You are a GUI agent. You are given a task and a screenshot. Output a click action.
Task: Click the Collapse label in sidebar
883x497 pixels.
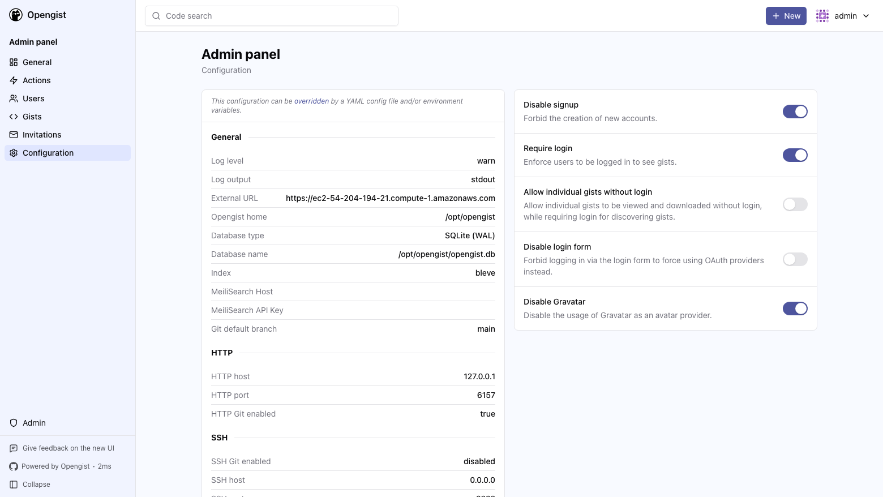click(x=36, y=485)
